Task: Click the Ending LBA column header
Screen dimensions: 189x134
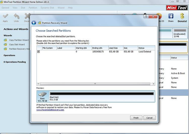Action: 100,48
